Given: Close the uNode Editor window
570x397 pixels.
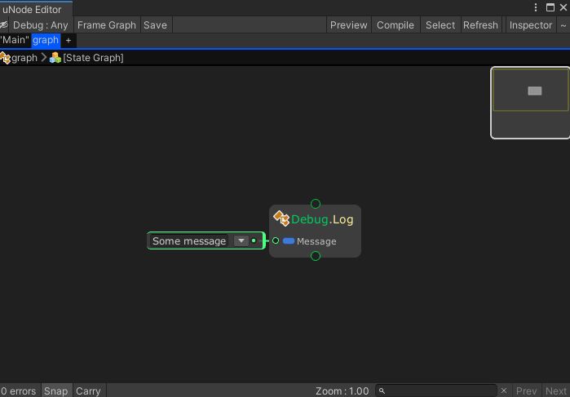Looking at the screenshot, I should 563,7.
